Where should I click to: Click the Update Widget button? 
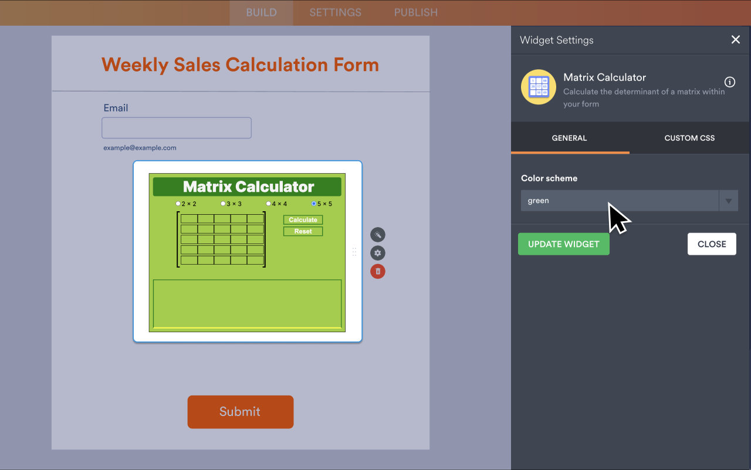pos(563,244)
